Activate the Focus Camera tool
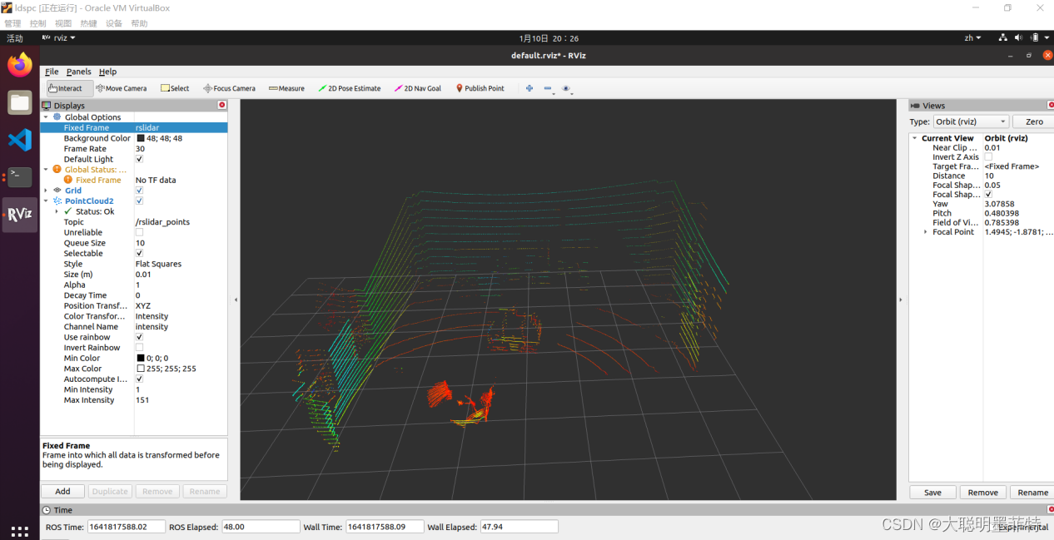This screenshot has width=1054, height=540. 229,88
